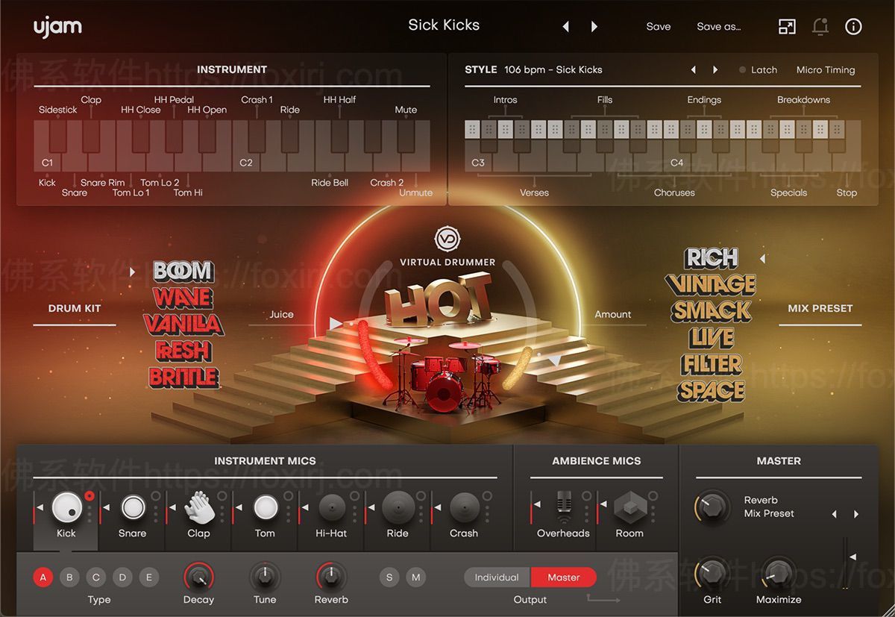
Task: Switch Output to Master
Action: pyautogui.click(x=563, y=577)
